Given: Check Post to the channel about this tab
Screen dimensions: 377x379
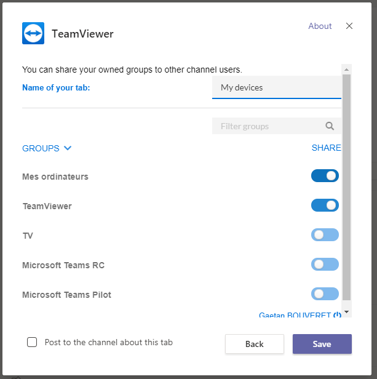Looking at the screenshot, I should (32, 342).
